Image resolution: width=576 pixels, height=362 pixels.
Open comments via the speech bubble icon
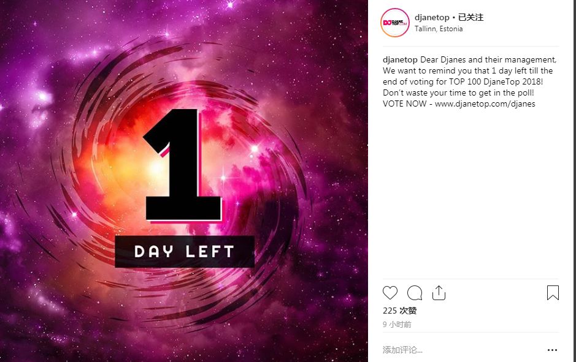(x=415, y=293)
